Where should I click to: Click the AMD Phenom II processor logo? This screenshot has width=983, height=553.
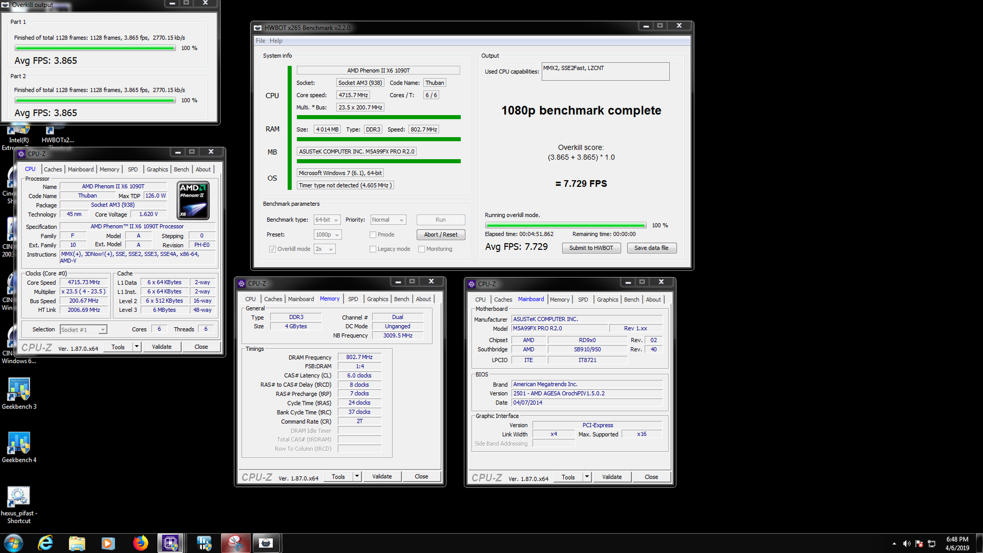pyautogui.click(x=193, y=200)
